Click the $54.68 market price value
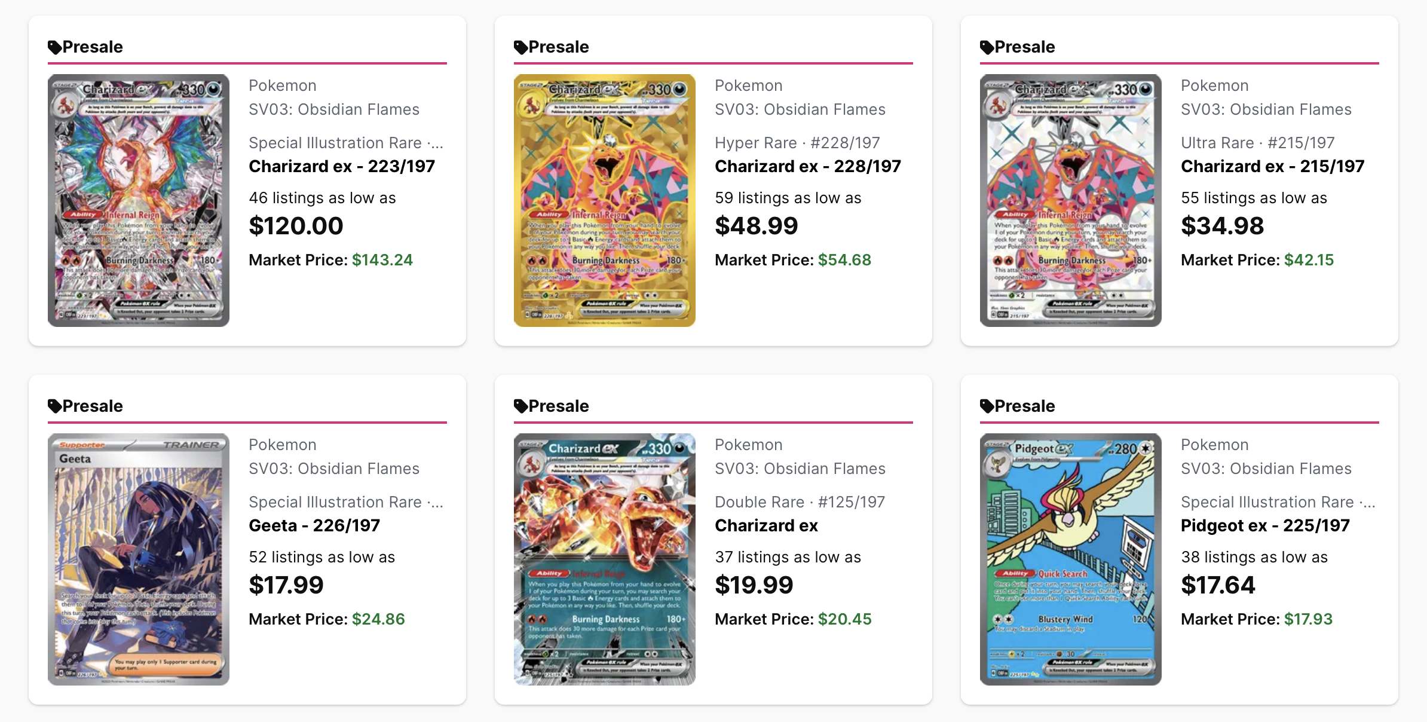 coord(845,260)
